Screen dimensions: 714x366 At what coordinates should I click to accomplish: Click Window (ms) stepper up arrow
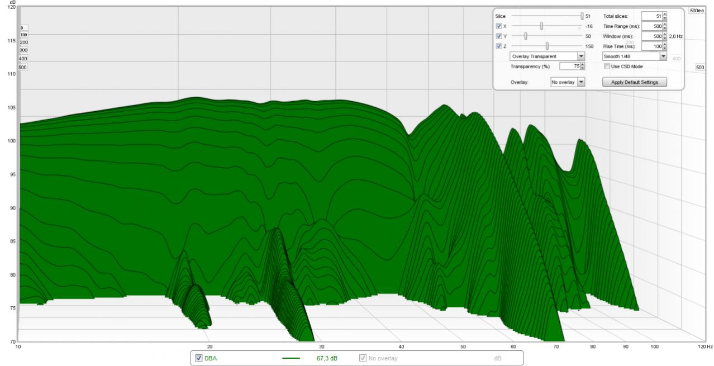coord(664,34)
